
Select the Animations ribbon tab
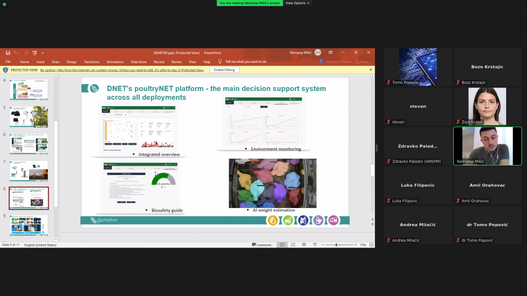pos(115,62)
